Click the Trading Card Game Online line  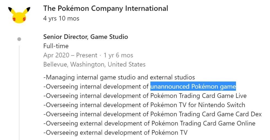click(149, 123)
